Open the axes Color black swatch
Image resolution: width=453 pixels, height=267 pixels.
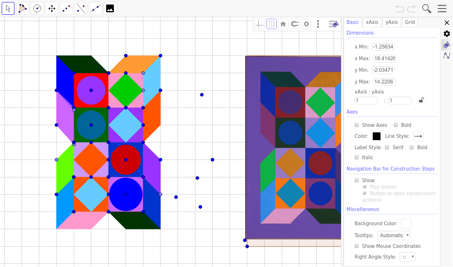tap(377, 136)
